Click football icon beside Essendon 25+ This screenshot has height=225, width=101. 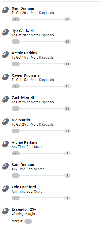[6, 211]
